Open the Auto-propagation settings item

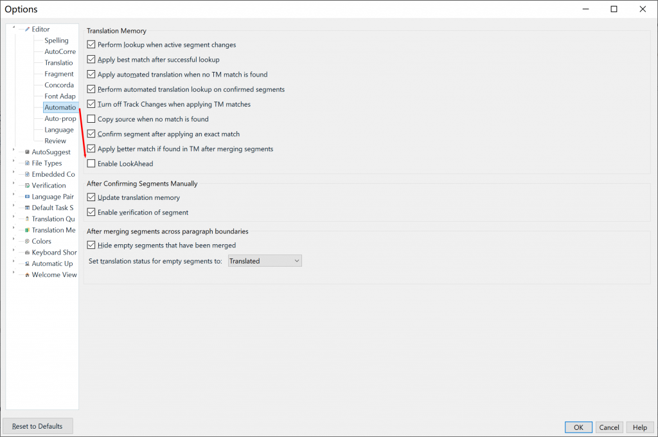coord(60,119)
